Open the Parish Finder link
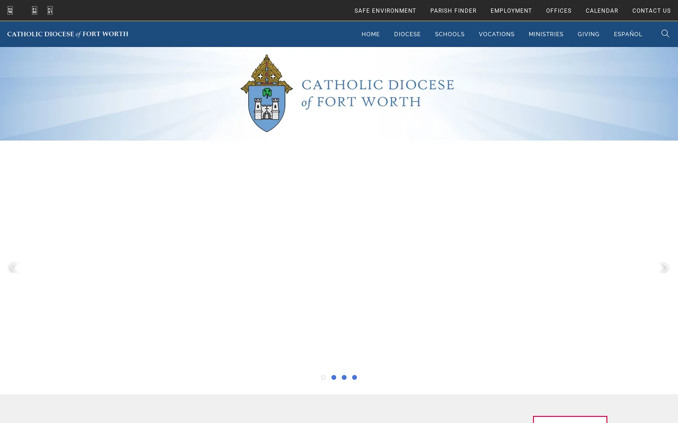 point(453,11)
